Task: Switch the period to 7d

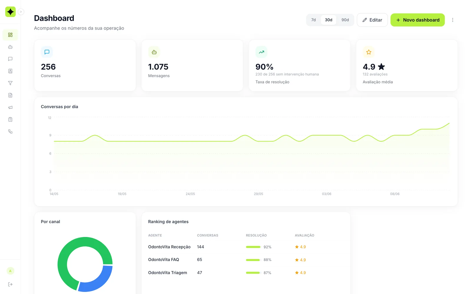Action: 314,20
